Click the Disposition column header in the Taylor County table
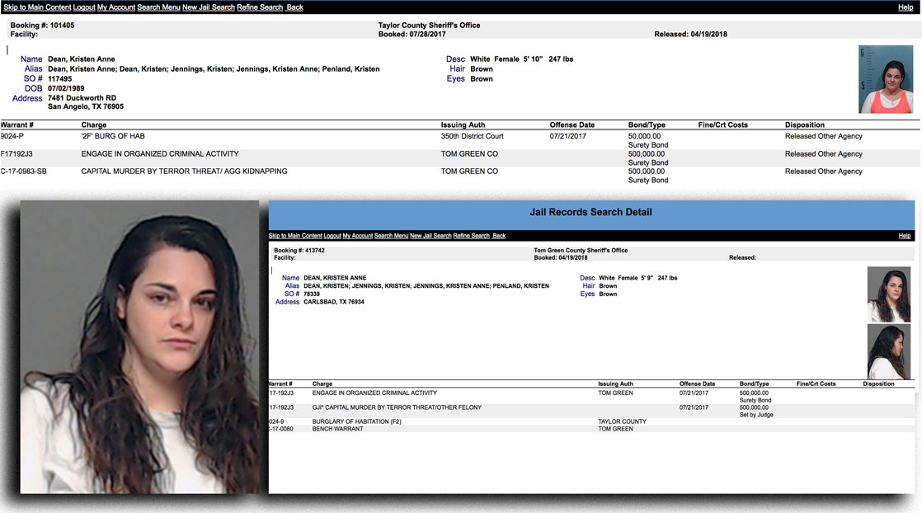The image size is (922, 513). (804, 125)
